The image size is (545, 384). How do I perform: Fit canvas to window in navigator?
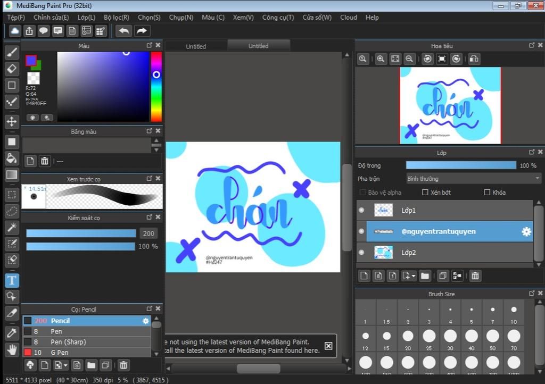point(395,59)
